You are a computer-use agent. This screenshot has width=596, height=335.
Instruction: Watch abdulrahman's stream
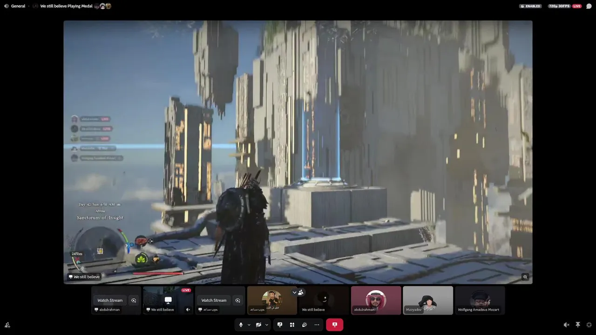[x=110, y=301]
